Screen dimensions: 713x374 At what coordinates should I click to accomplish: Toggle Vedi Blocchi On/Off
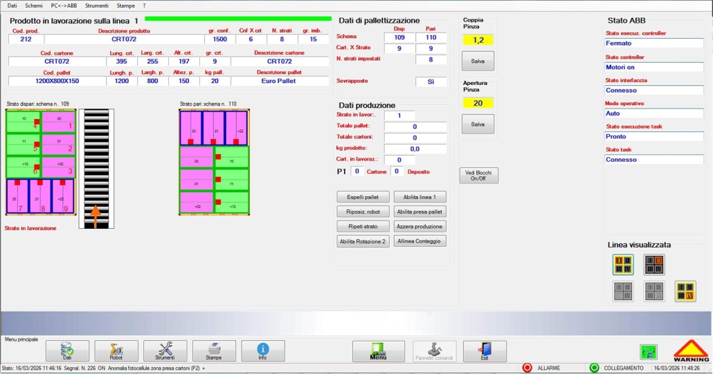pyautogui.click(x=478, y=176)
